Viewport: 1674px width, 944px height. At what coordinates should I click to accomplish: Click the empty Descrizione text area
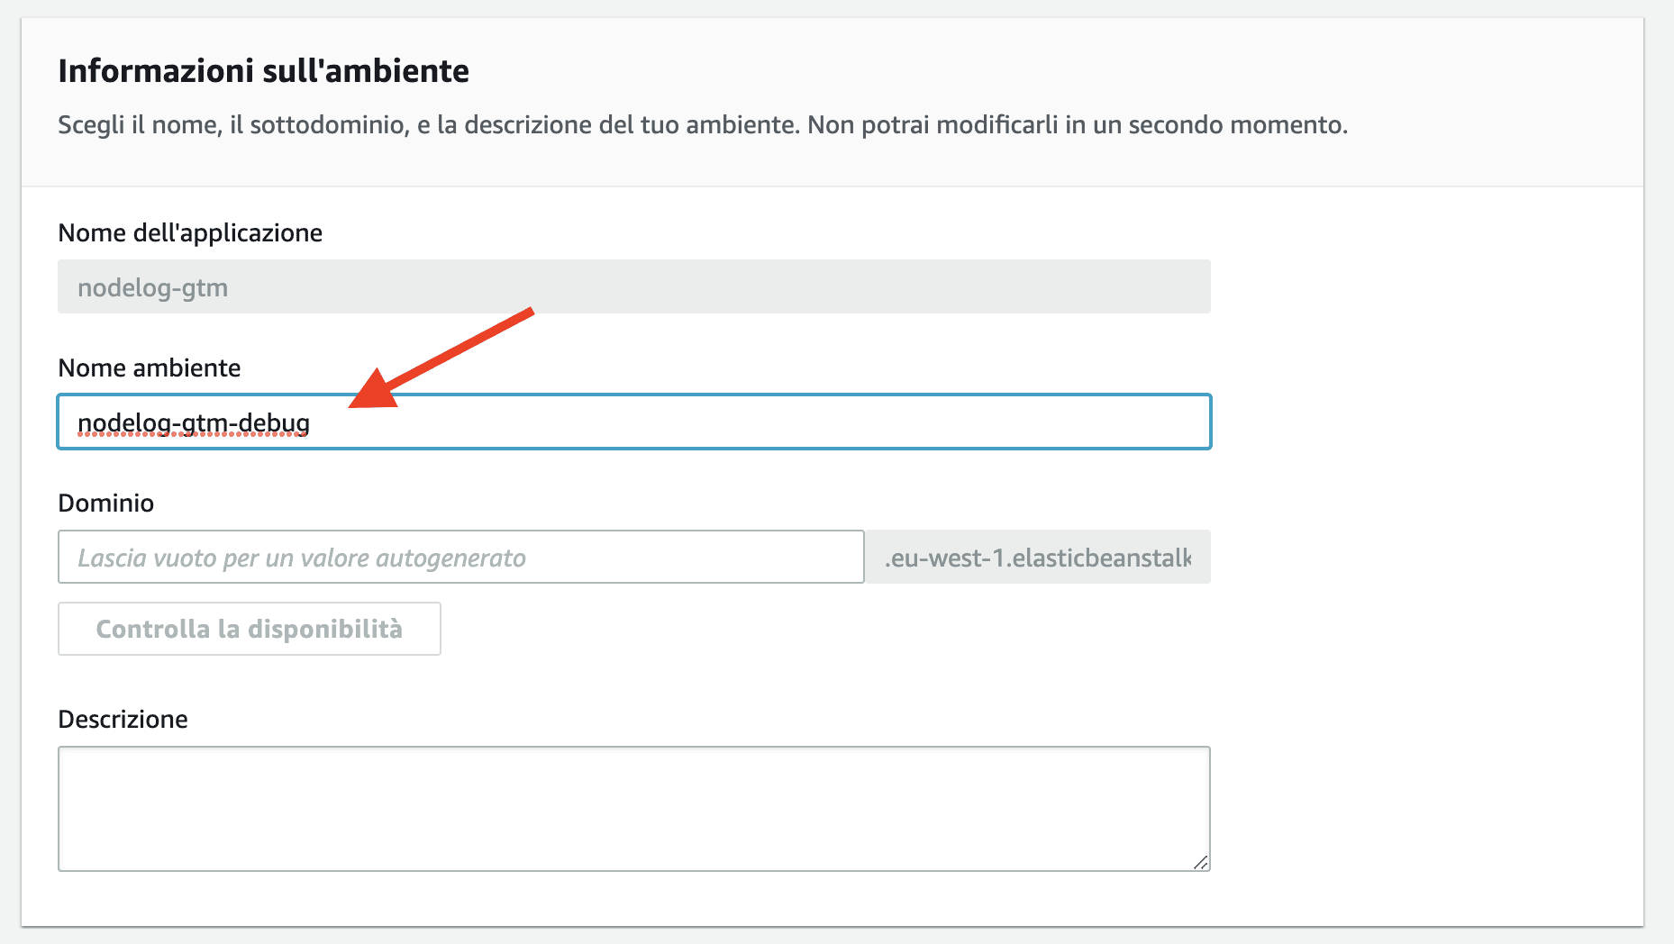[631, 808]
